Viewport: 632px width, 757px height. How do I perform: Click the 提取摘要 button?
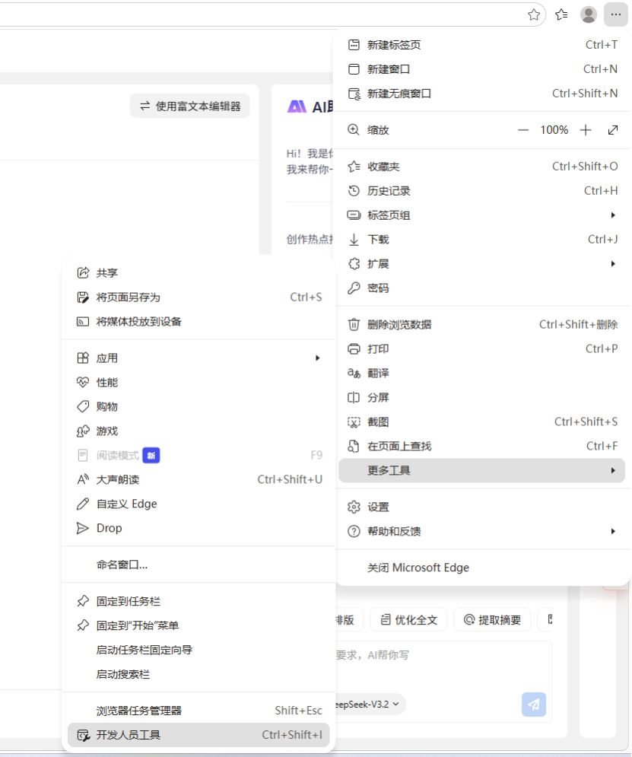click(x=492, y=620)
